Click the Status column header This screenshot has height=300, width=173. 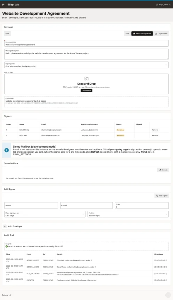119,124
